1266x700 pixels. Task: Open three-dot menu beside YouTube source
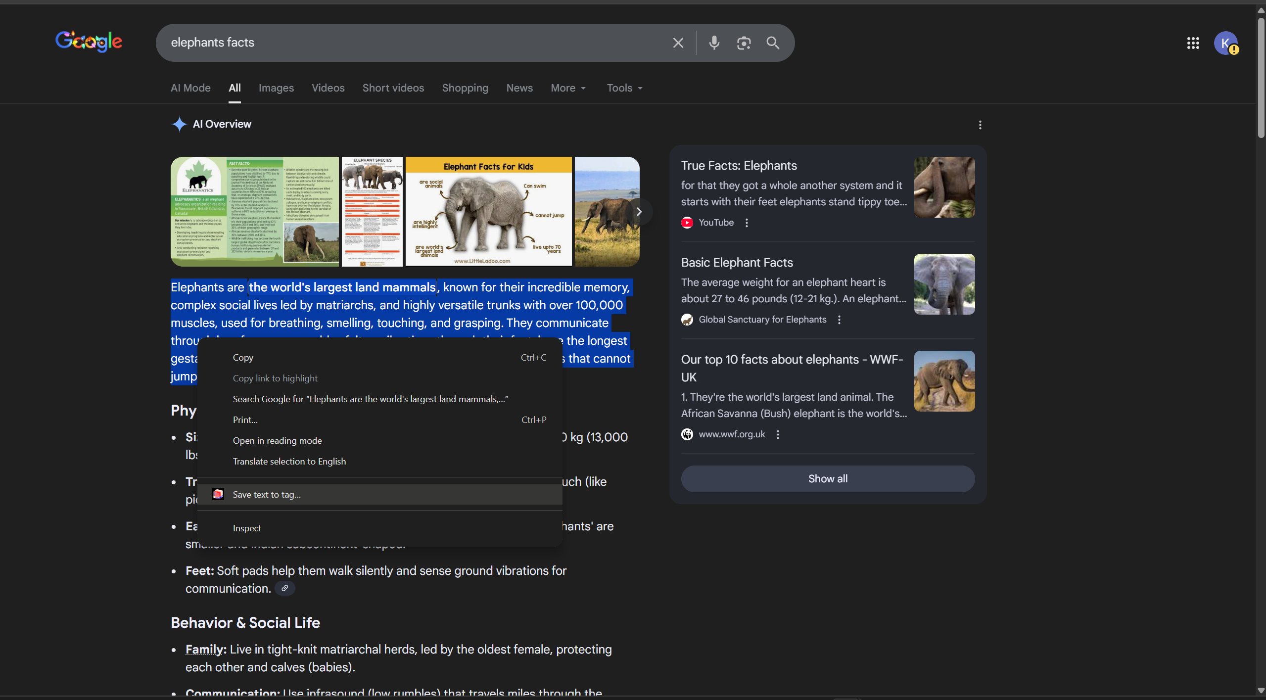click(x=747, y=223)
